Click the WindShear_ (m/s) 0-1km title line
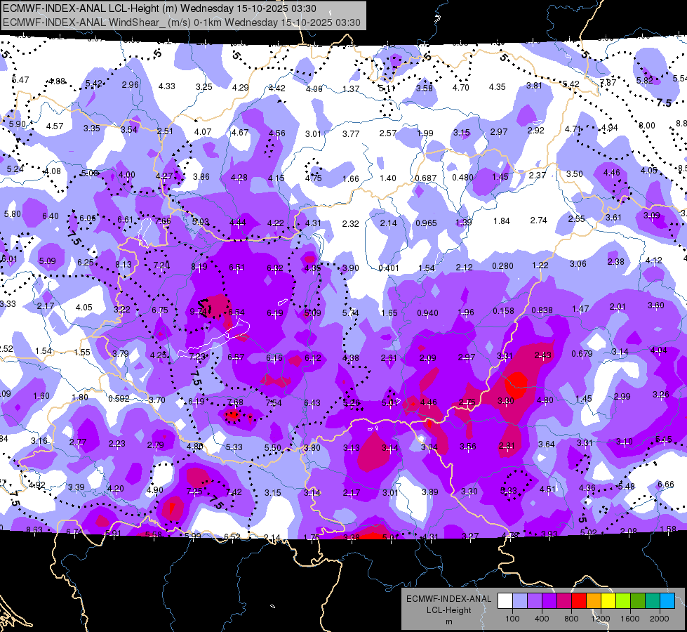The image size is (687, 632). 181,22
